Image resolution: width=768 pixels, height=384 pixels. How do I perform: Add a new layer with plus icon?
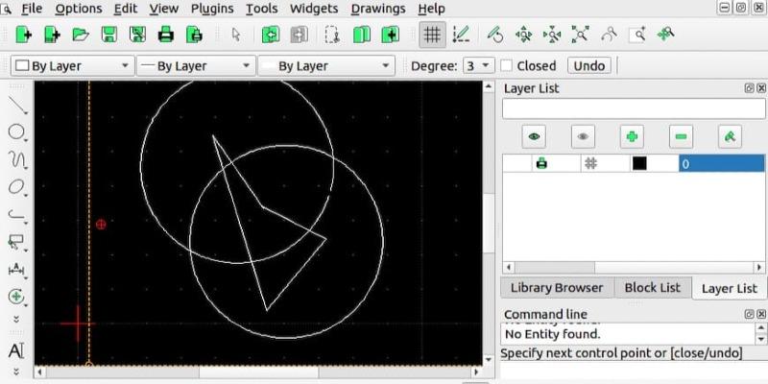click(632, 137)
